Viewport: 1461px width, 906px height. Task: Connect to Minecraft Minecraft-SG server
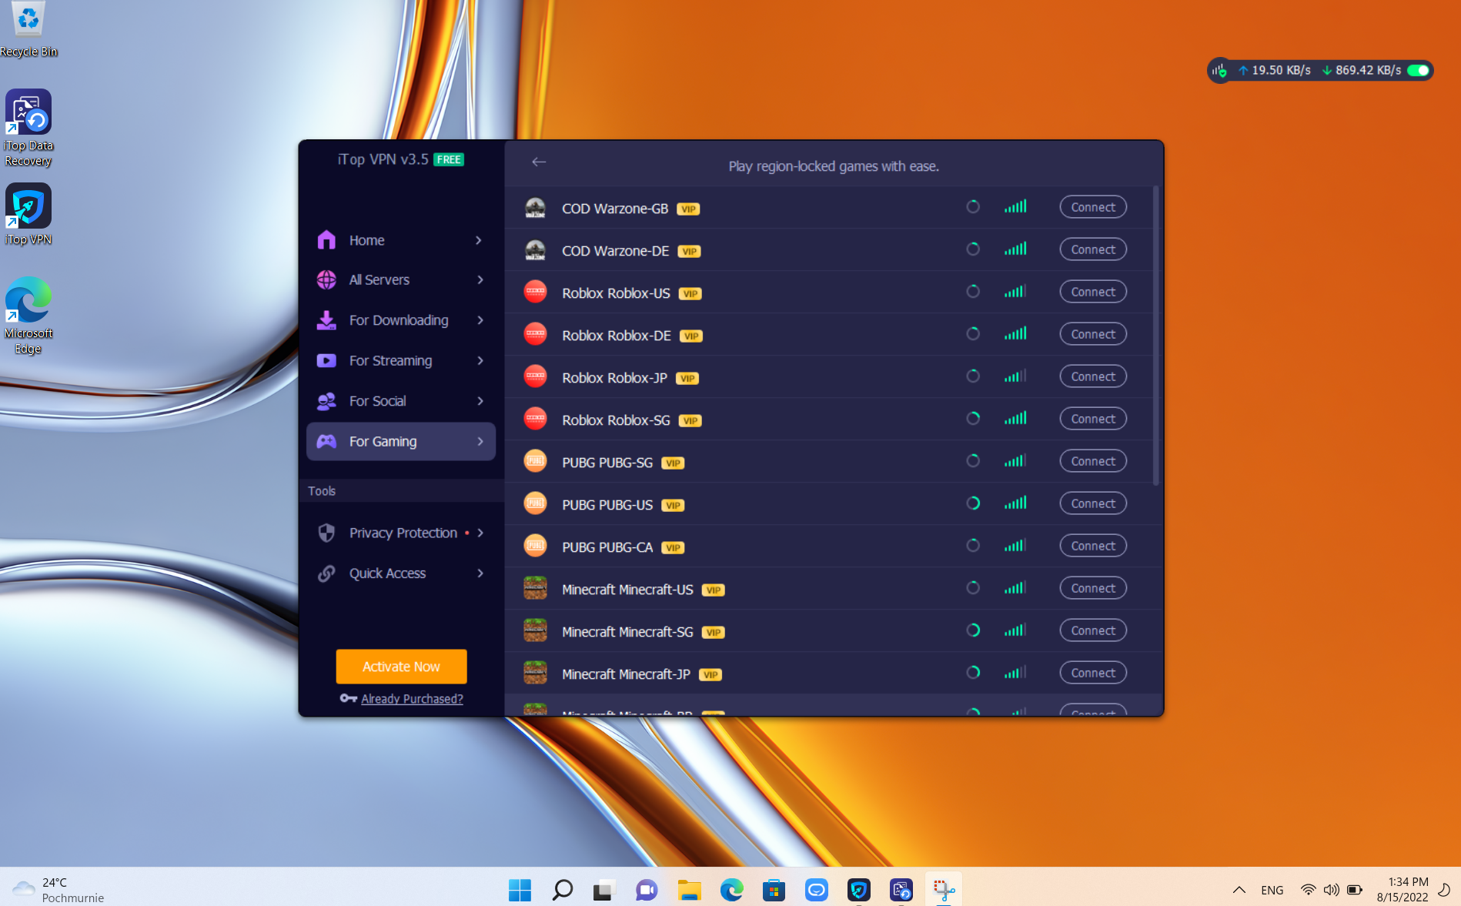coord(1093,630)
